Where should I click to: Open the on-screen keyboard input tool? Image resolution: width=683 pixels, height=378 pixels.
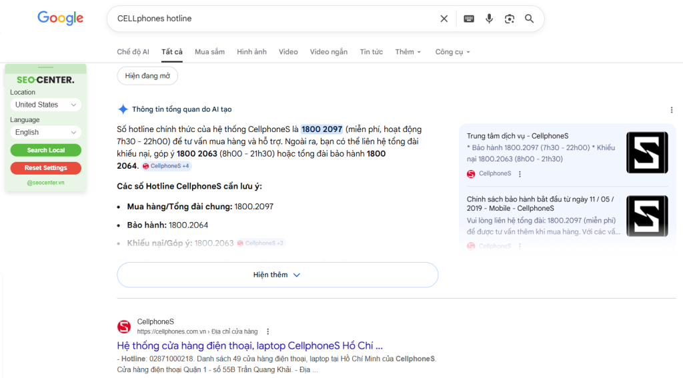coord(469,19)
